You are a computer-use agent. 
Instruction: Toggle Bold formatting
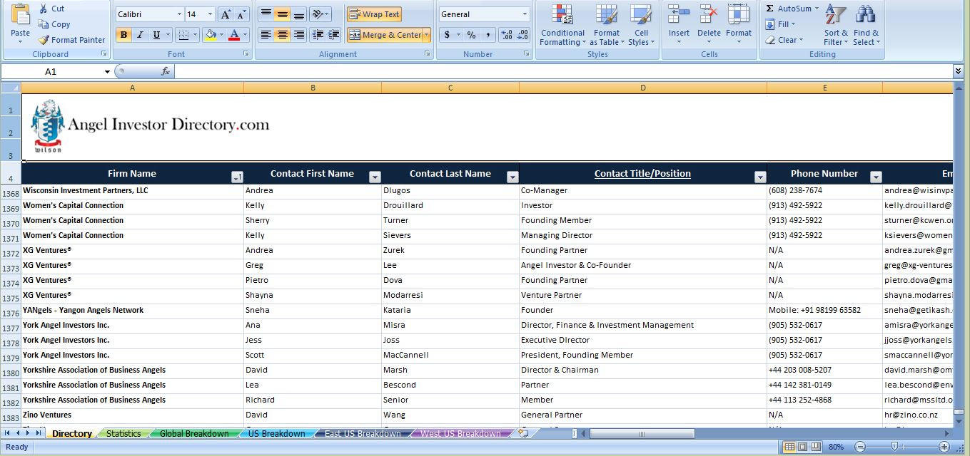(x=124, y=35)
